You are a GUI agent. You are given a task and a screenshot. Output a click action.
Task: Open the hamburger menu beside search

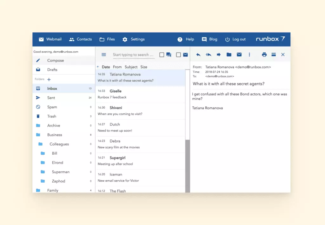pos(104,55)
